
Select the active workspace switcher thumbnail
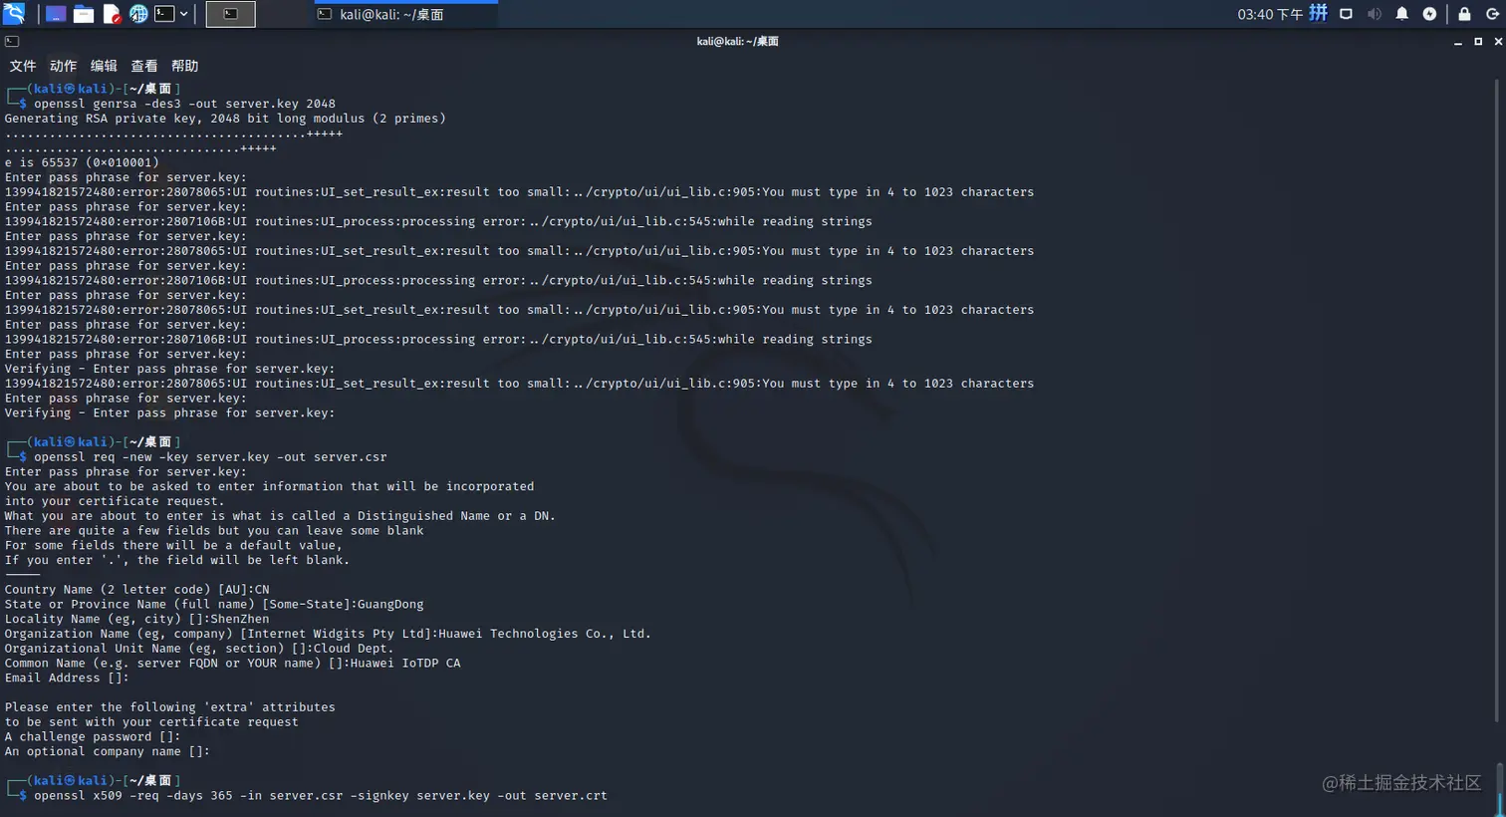click(230, 14)
